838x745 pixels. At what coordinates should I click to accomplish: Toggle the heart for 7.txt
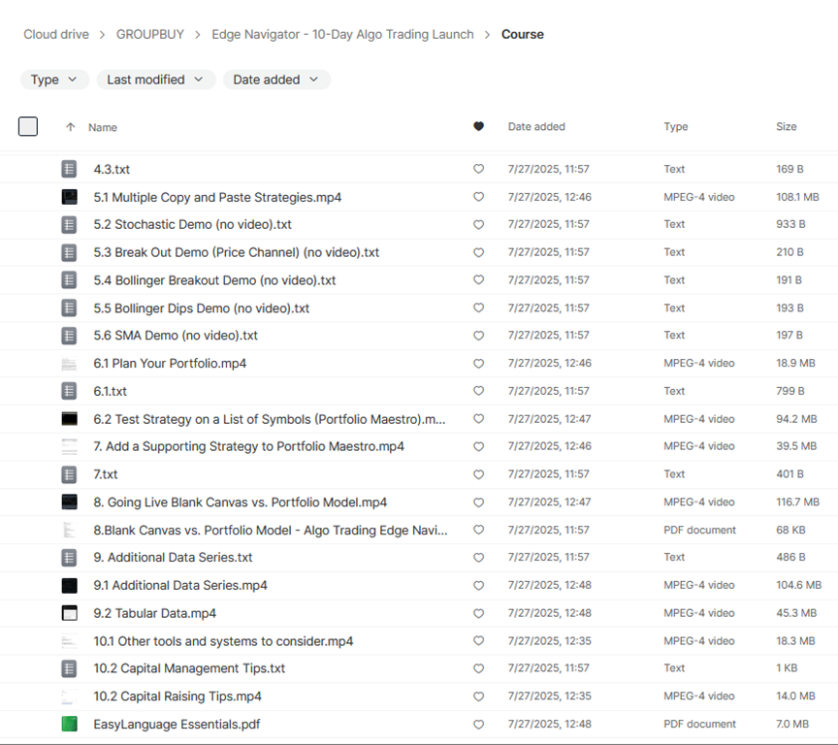tap(479, 474)
